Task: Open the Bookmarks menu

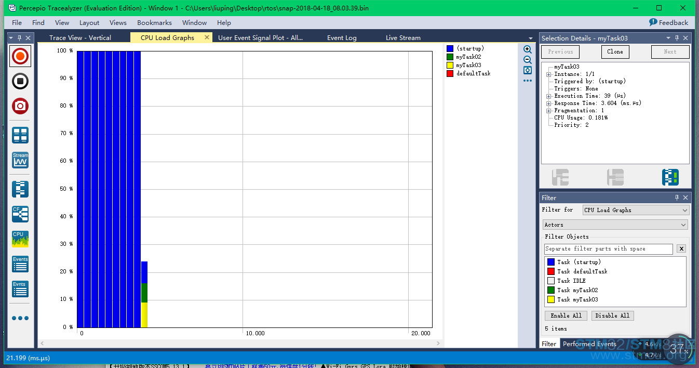Action: (x=153, y=22)
